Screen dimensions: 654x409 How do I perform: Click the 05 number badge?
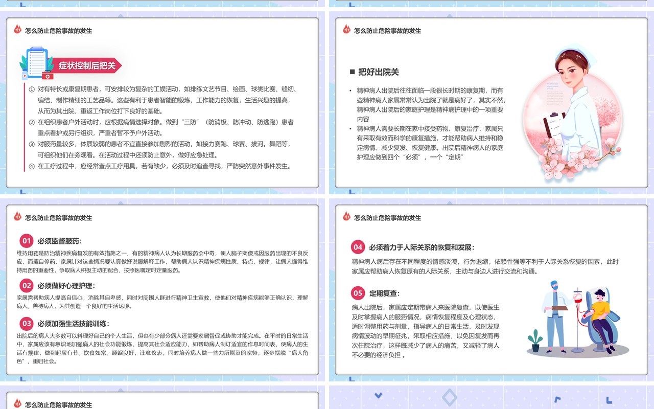coord(358,293)
